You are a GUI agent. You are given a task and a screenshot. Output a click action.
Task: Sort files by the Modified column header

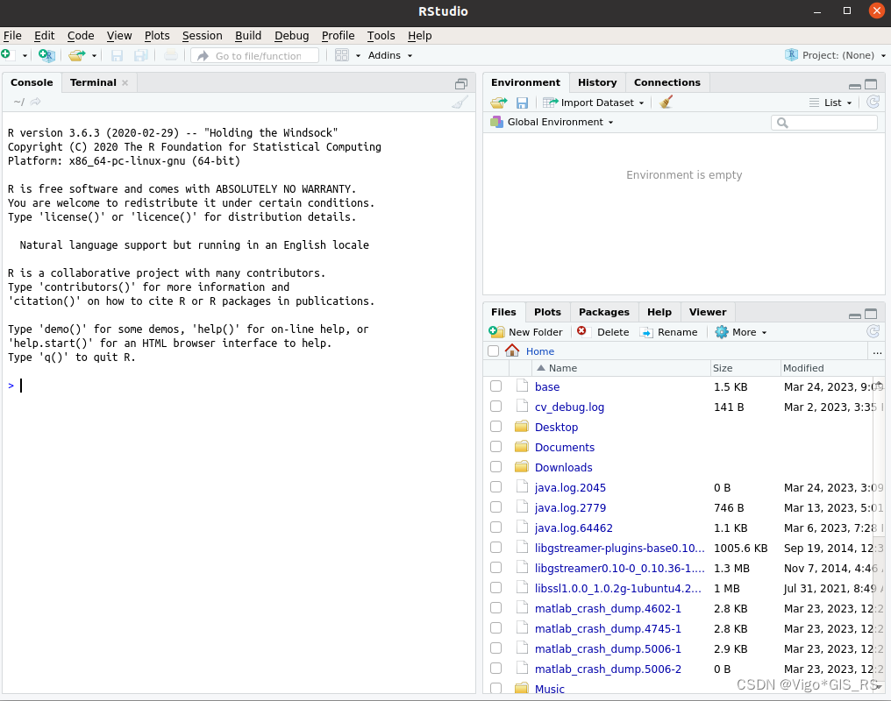click(832, 368)
